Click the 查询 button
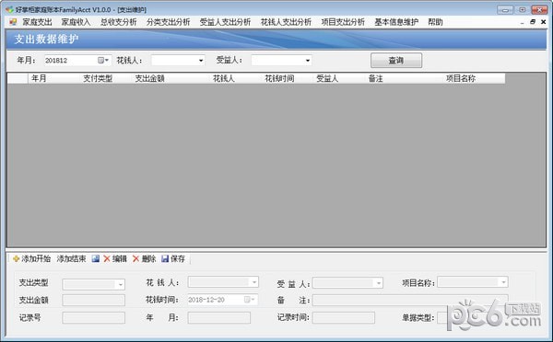This screenshot has width=553, height=342. [x=396, y=61]
